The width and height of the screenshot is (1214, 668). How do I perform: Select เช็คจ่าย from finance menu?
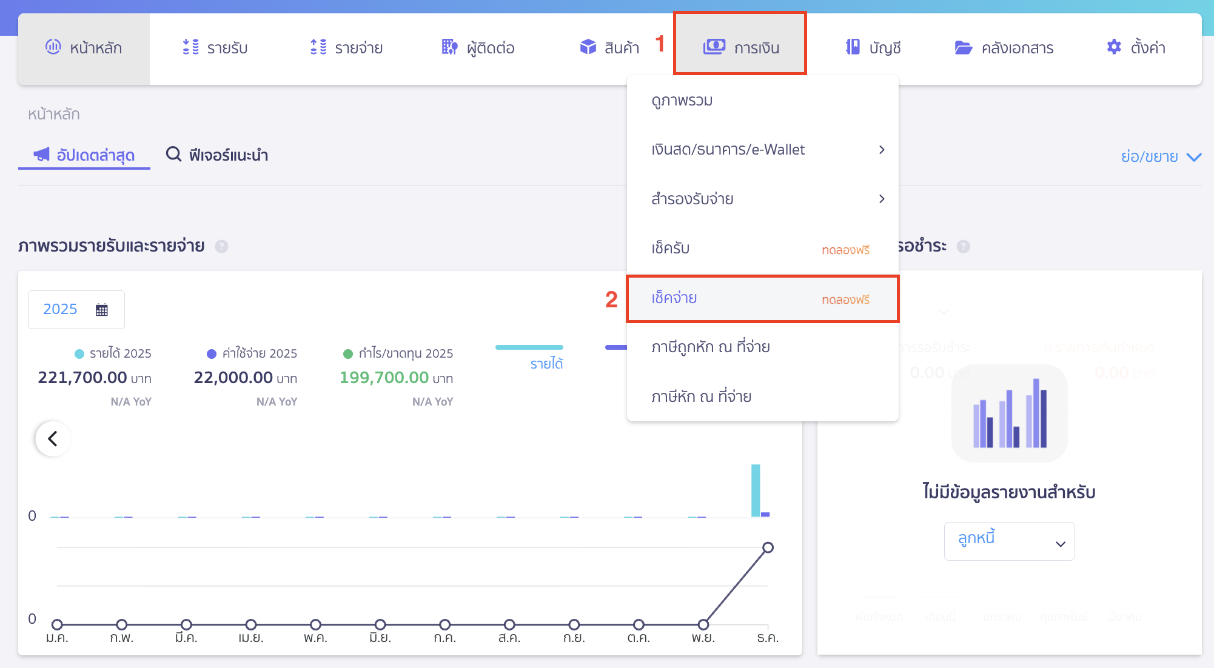pos(674,298)
